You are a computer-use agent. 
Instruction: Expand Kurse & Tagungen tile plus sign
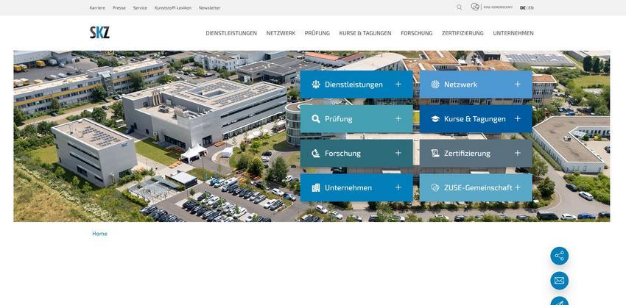518,118
